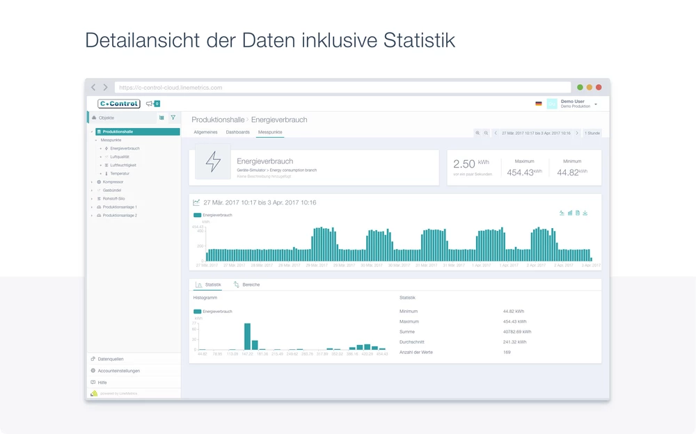Zoom in on the time range
Image resolution: width=696 pixels, height=434 pixels.
pos(477,133)
